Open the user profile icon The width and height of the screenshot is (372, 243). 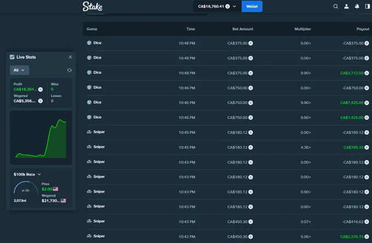tap(346, 7)
